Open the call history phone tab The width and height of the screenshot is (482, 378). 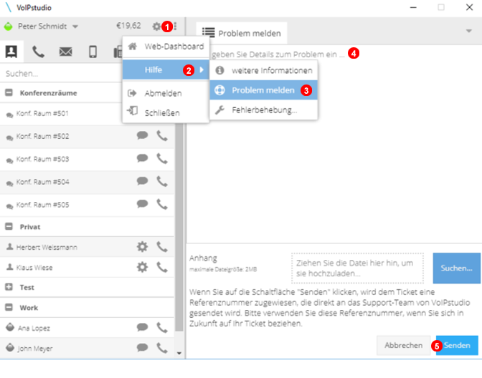[x=38, y=51]
